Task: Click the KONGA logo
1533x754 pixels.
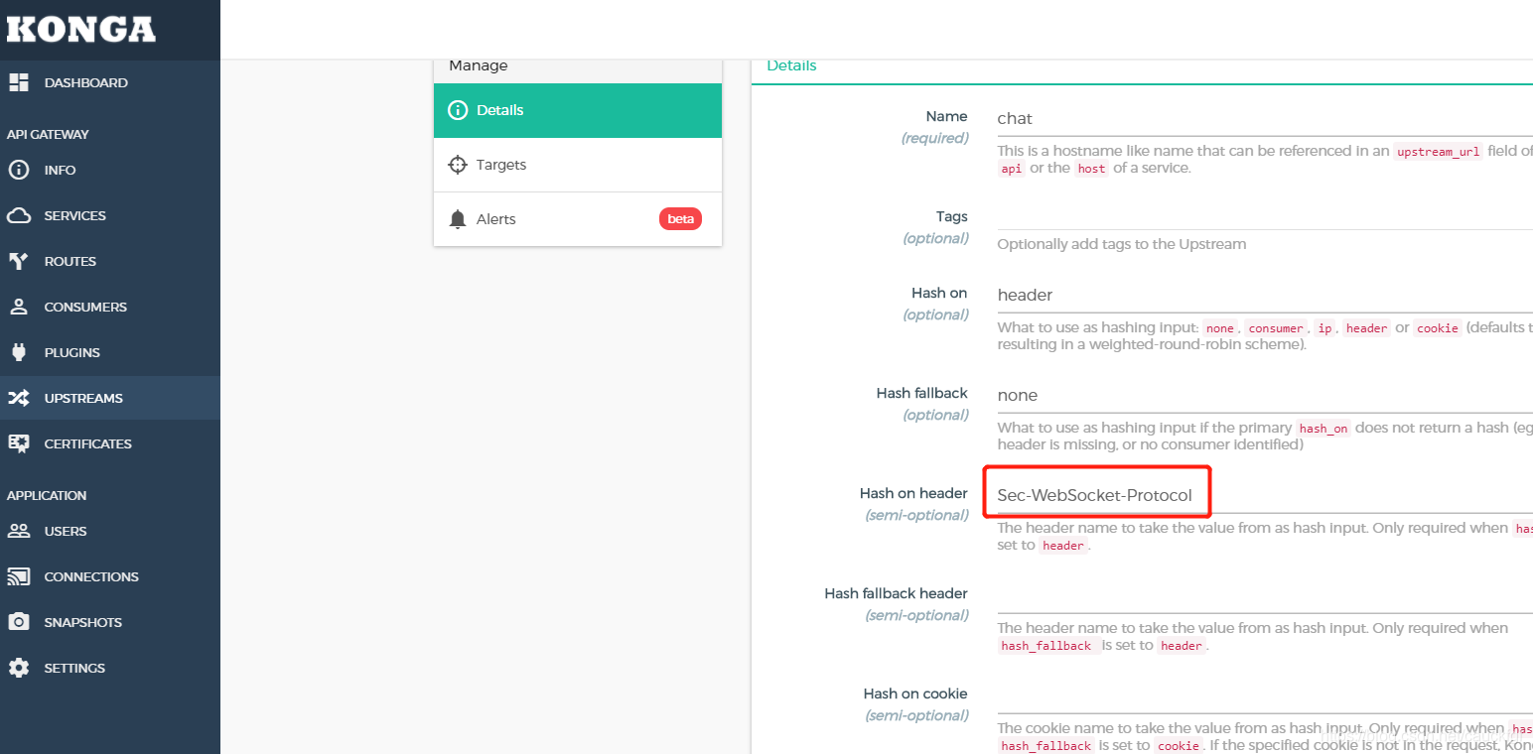Action: point(81,28)
